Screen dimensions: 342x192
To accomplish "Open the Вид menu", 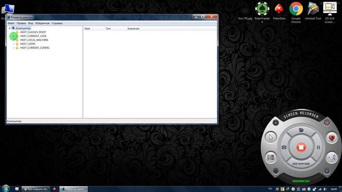I will click(30, 23).
